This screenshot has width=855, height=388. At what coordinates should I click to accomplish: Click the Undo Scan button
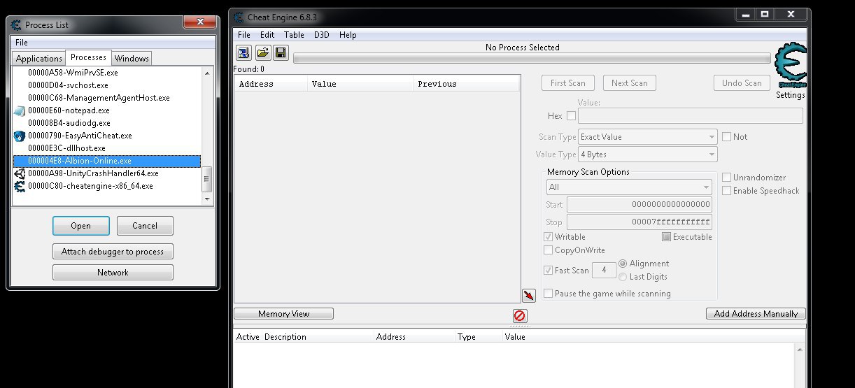pos(742,82)
